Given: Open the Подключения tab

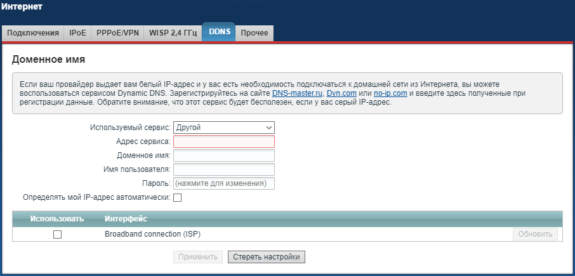Looking at the screenshot, I should pos(33,33).
